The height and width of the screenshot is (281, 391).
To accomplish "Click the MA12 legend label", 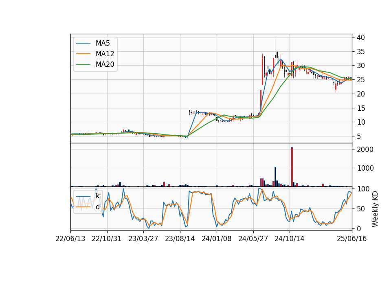I will tap(105, 54).
